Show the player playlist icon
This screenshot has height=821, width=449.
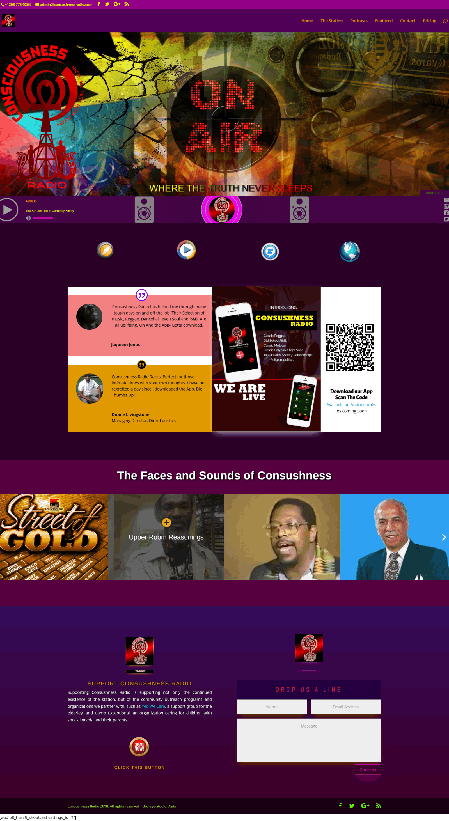tap(446, 200)
